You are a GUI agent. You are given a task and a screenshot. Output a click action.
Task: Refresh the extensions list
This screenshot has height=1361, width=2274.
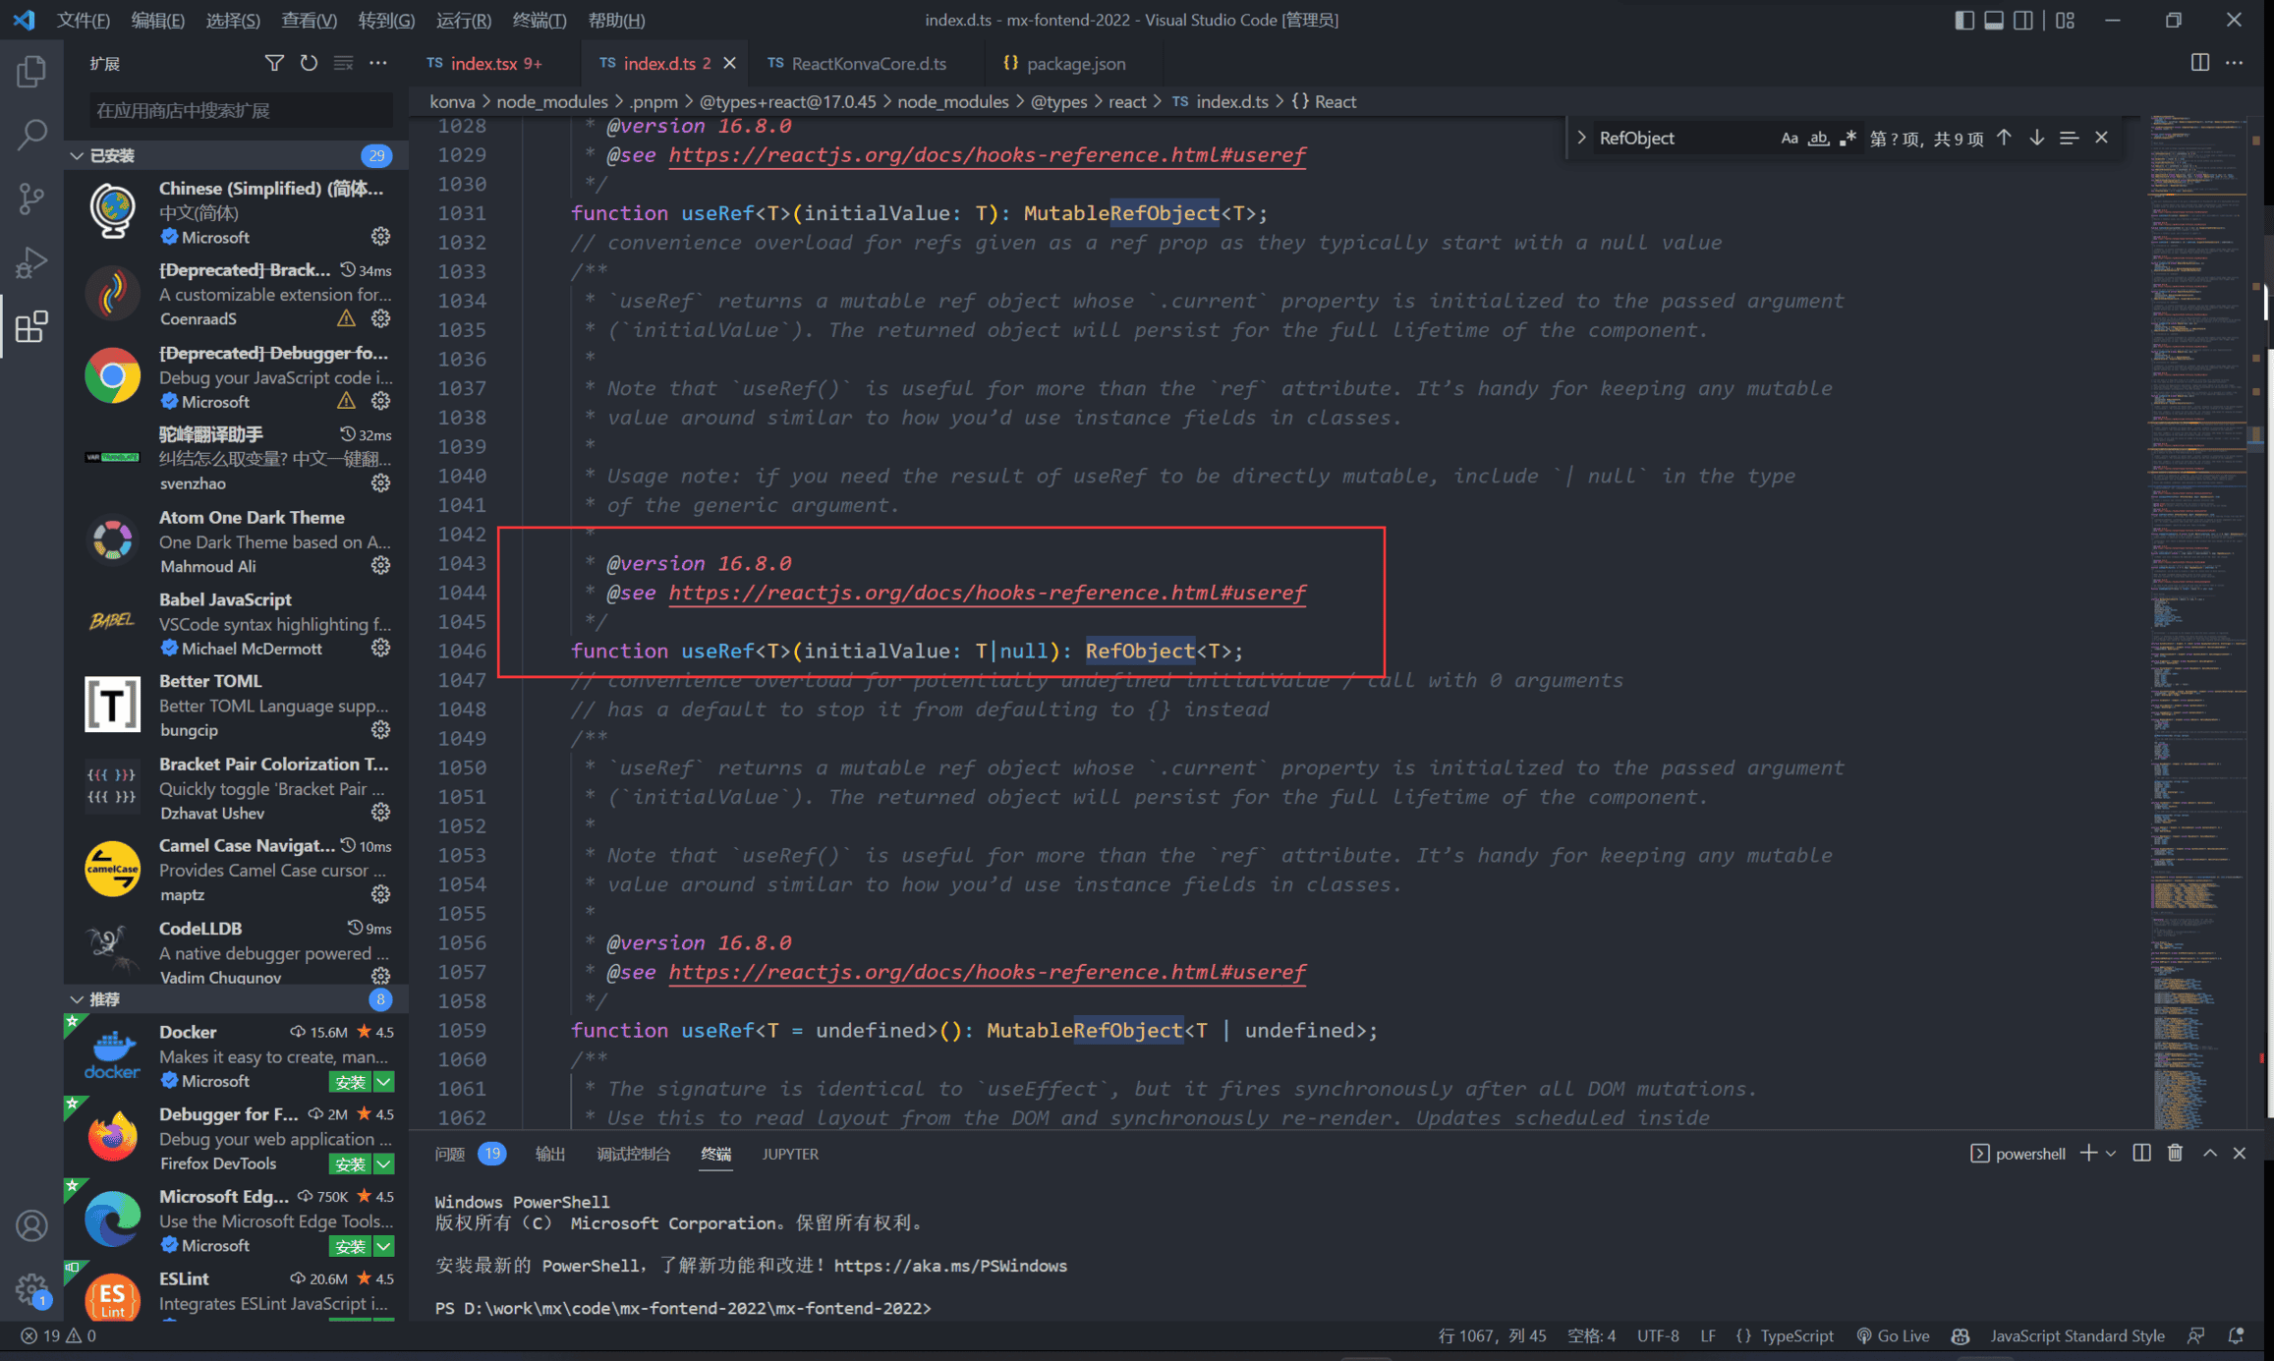click(309, 63)
